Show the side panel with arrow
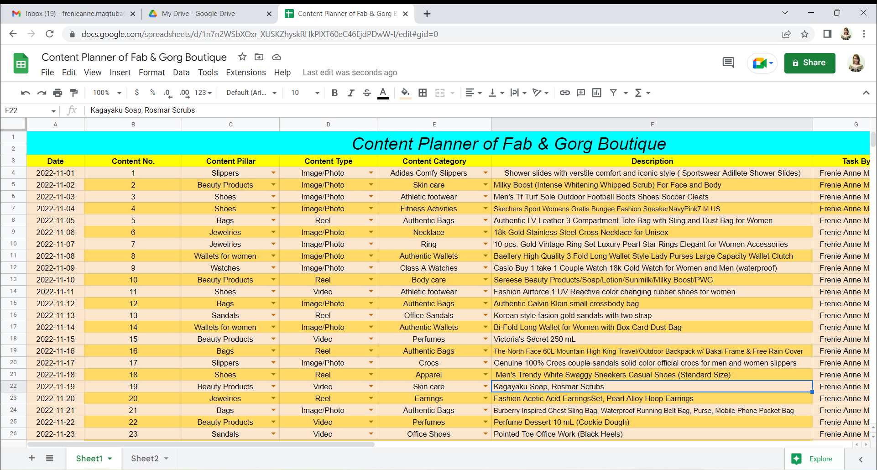The width and height of the screenshot is (877, 470). pos(861,460)
